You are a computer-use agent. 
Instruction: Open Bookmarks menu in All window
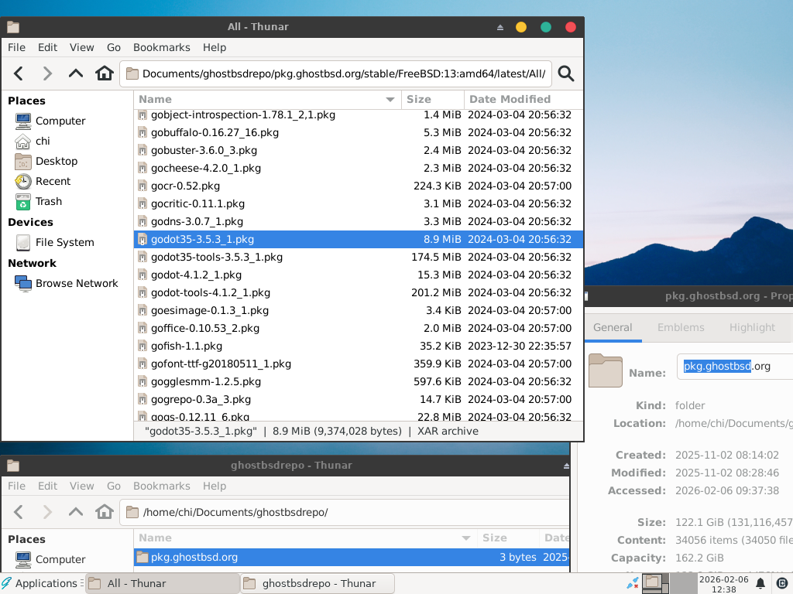161,47
